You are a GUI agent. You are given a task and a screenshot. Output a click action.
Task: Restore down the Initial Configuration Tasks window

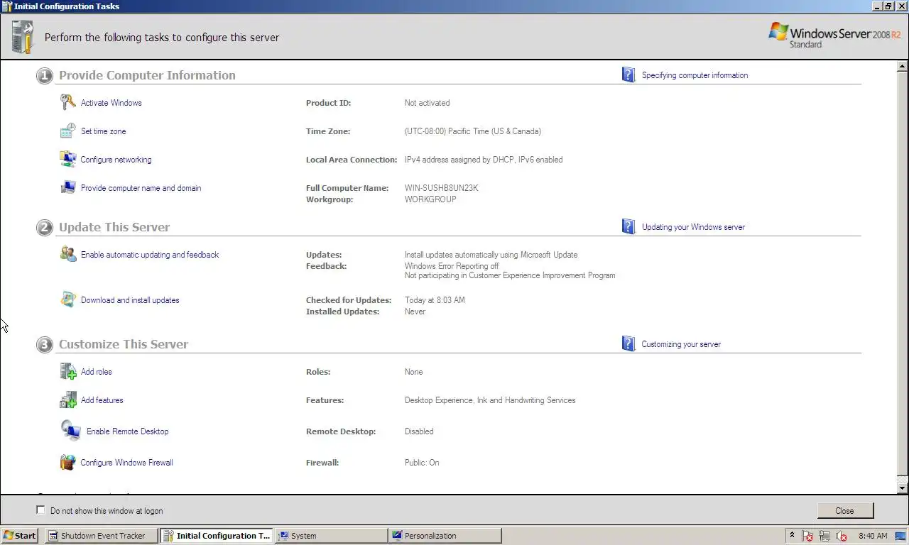tap(888, 6)
